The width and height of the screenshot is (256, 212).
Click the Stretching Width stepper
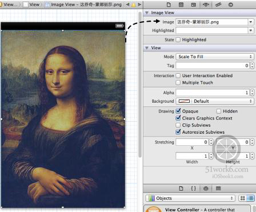pos(211,156)
